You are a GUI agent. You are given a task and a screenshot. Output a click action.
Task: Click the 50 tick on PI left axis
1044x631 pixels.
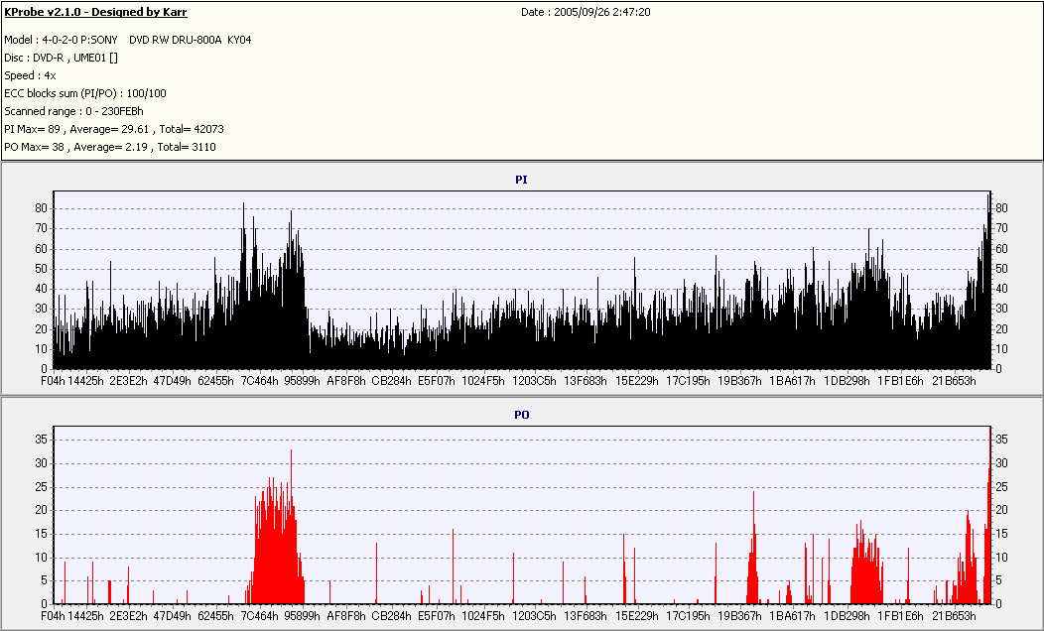click(42, 269)
